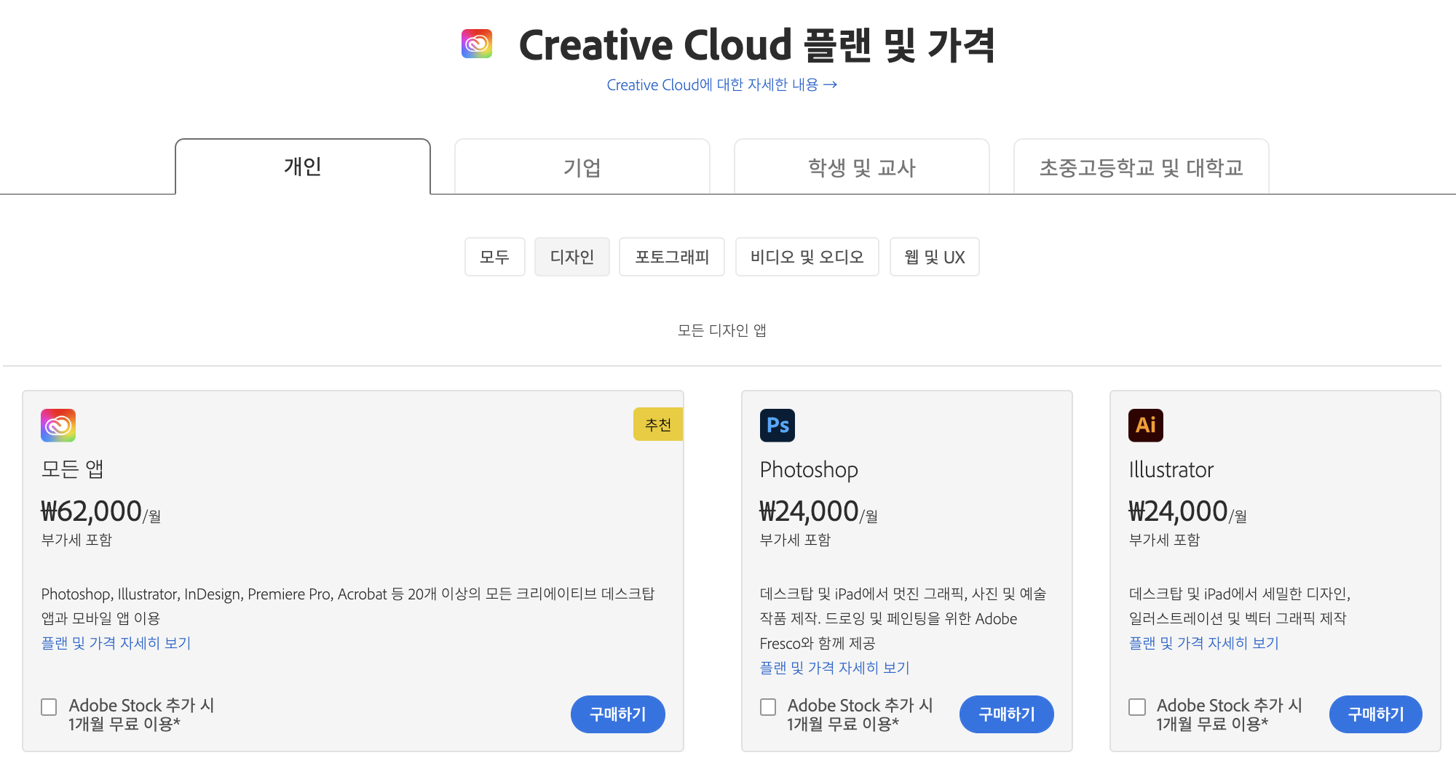1456x774 pixels.
Task: Open Creative Cloud에 대한 자세한 내용 link
Action: 722,85
